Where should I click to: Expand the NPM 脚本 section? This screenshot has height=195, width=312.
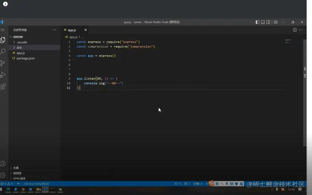coord(34,178)
